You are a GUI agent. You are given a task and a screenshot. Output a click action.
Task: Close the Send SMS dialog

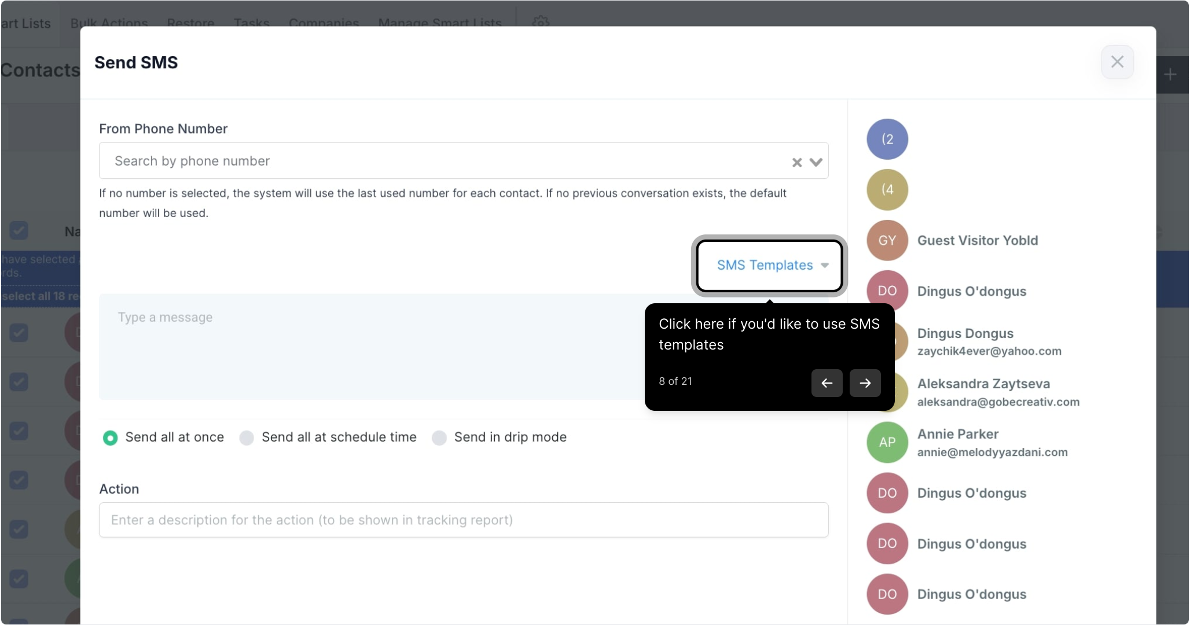tap(1117, 62)
